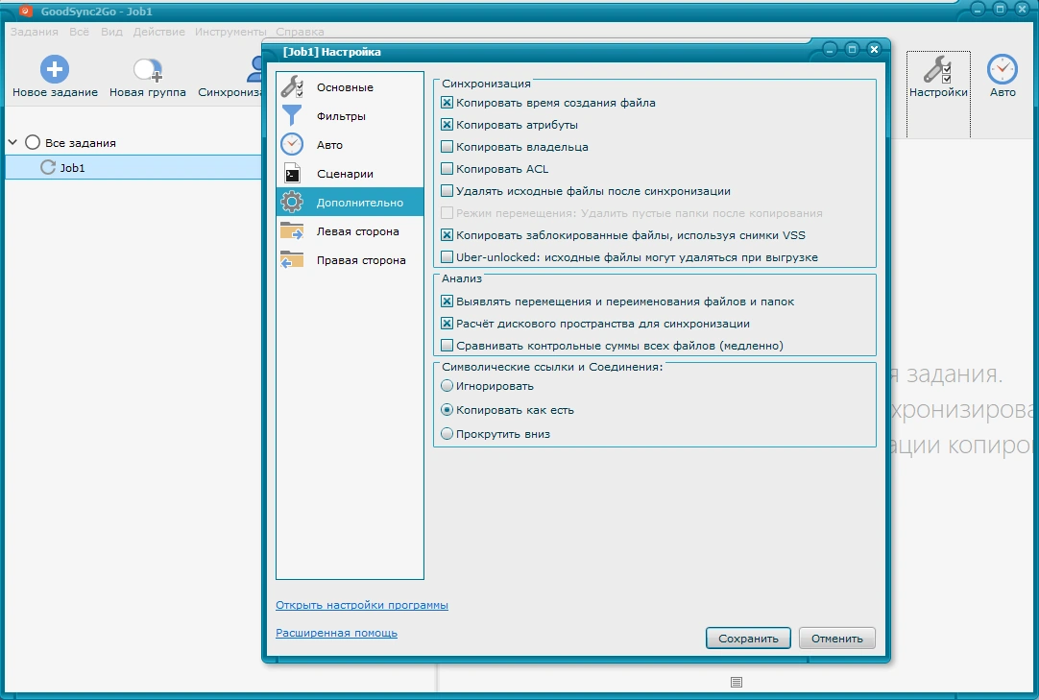Click the Сохранить button
This screenshot has width=1039, height=700.
click(x=748, y=639)
